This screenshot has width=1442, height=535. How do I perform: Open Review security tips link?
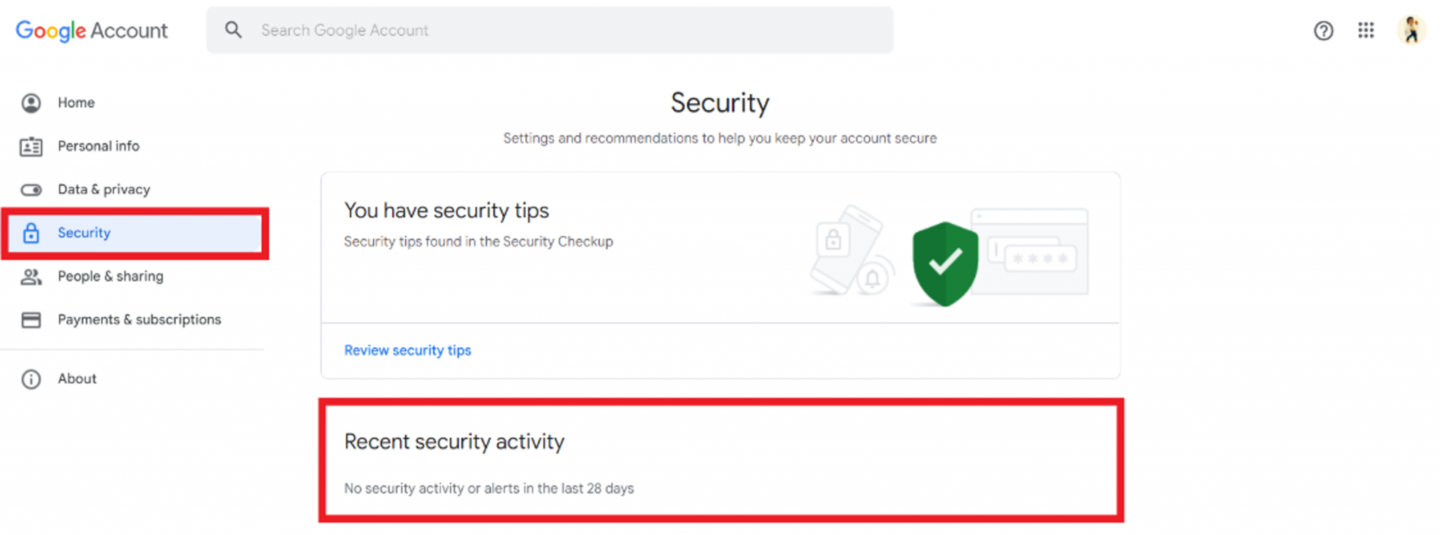click(407, 350)
